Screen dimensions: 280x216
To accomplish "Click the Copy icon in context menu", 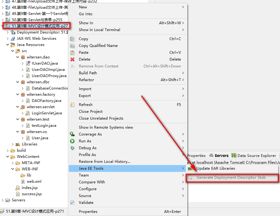I will pos(72,39).
